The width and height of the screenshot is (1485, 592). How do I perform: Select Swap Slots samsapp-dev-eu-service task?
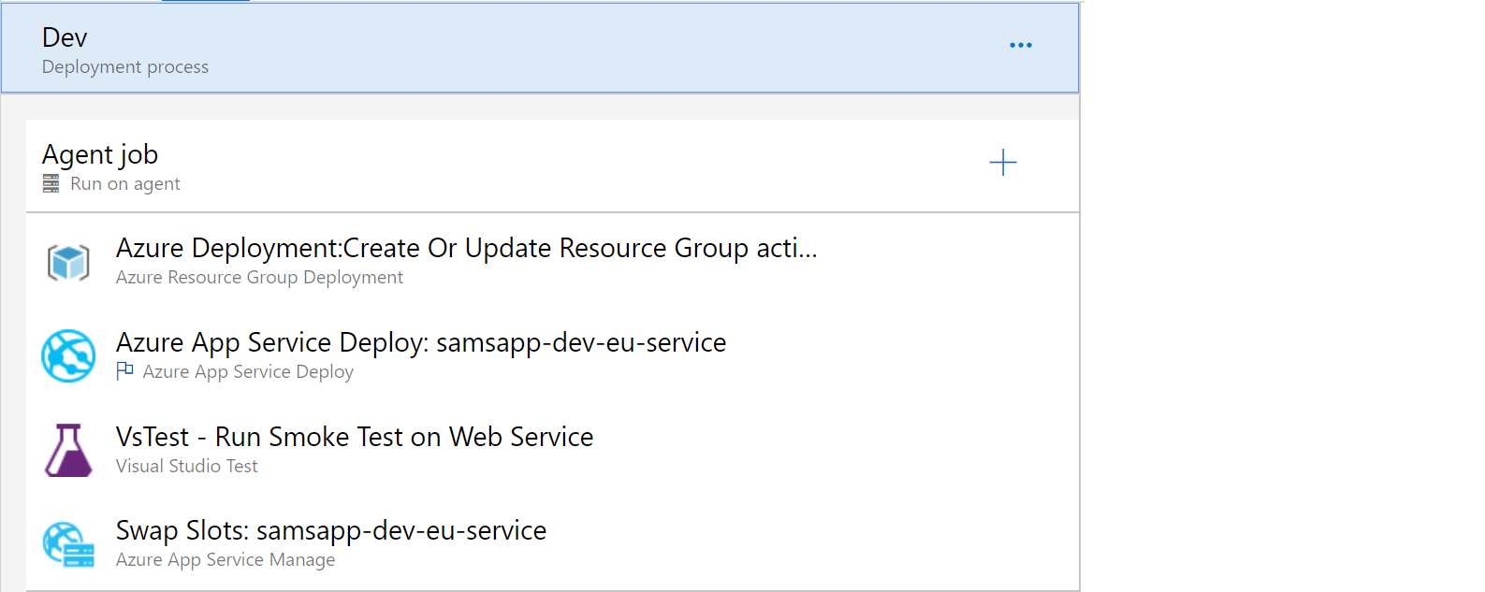tap(330, 530)
